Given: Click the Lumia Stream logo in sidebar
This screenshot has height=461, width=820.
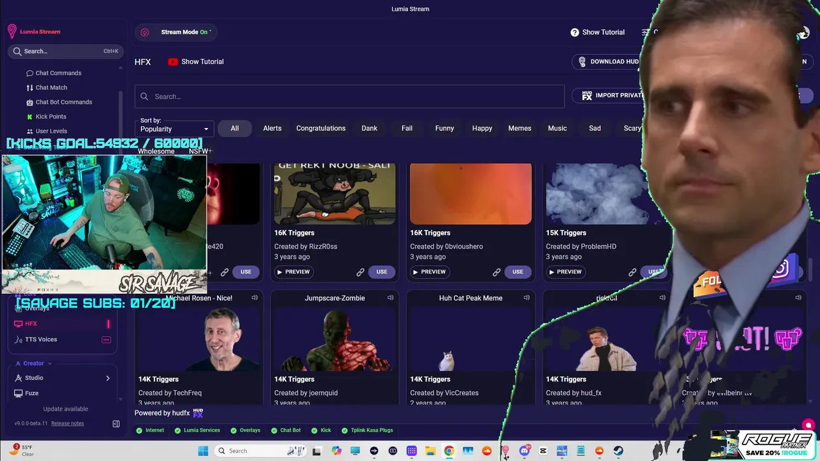Looking at the screenshot, I should pyautogui.click(x=34, y=31).
